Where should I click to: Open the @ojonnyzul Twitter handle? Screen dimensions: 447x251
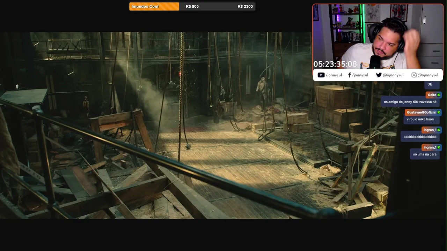pyautogui.click(x=393, y=75)
